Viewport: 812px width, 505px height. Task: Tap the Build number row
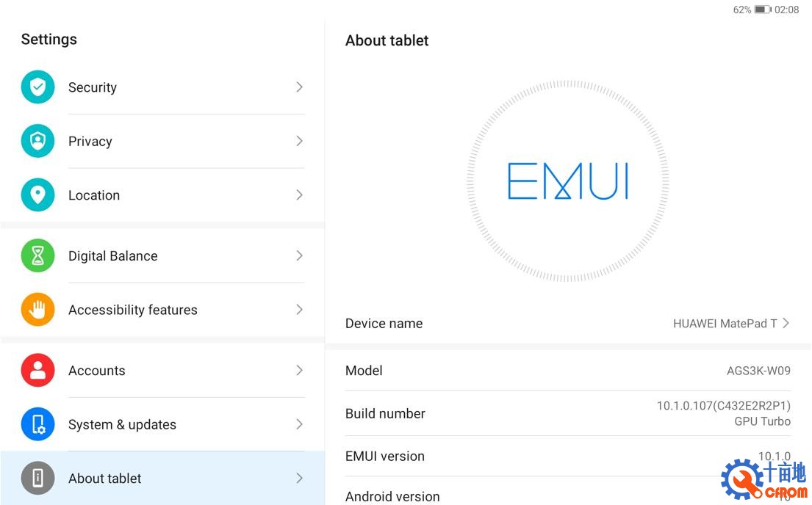(568, 413)
